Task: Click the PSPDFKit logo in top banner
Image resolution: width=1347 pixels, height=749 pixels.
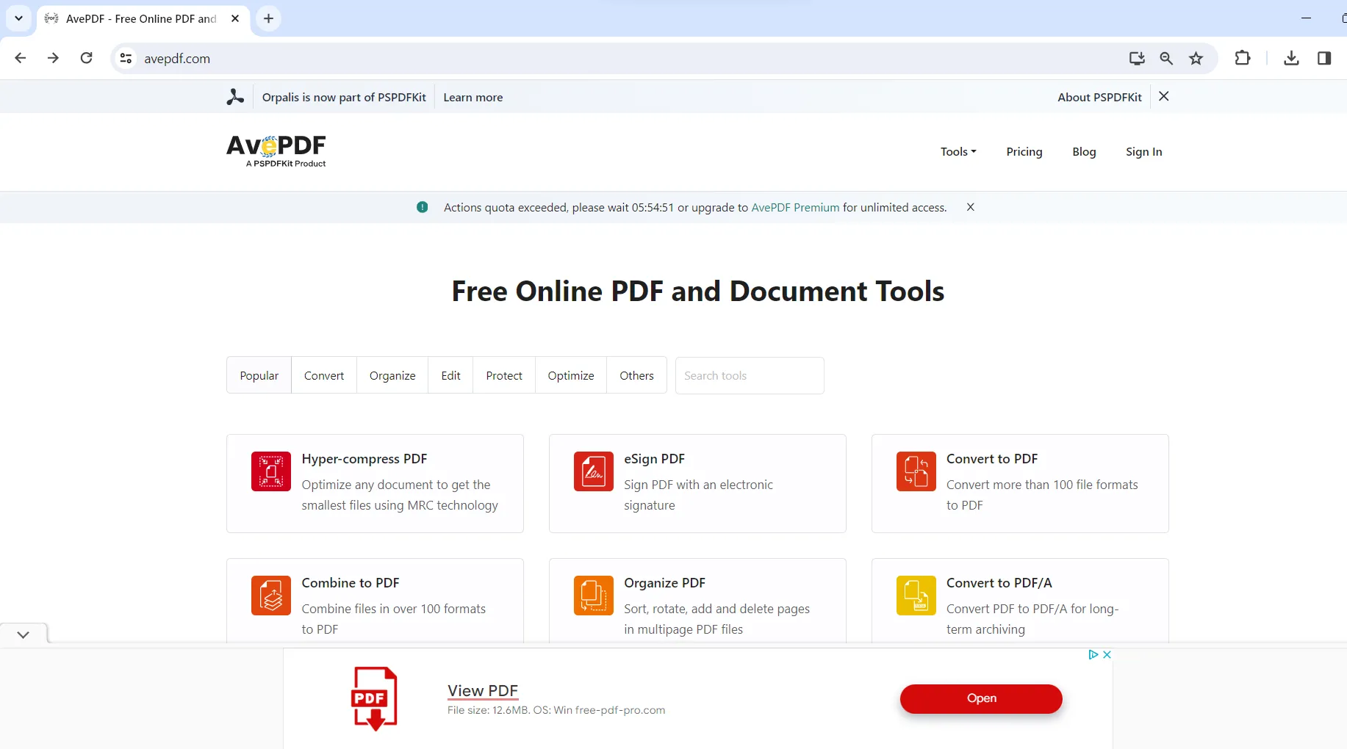Action: (235, 97)
